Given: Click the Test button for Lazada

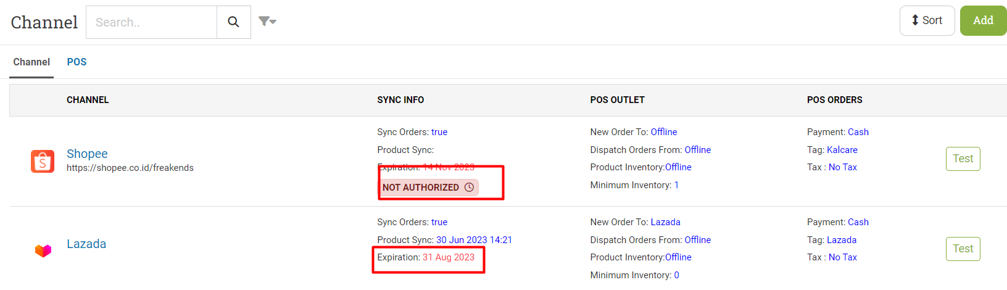Looking at the screenshot, I should pyautogui.click(x=963, y=249).
